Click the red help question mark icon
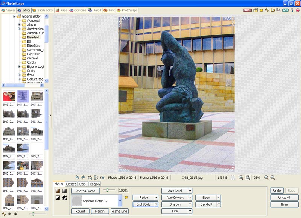301x218 pixels. pos(298,10)
